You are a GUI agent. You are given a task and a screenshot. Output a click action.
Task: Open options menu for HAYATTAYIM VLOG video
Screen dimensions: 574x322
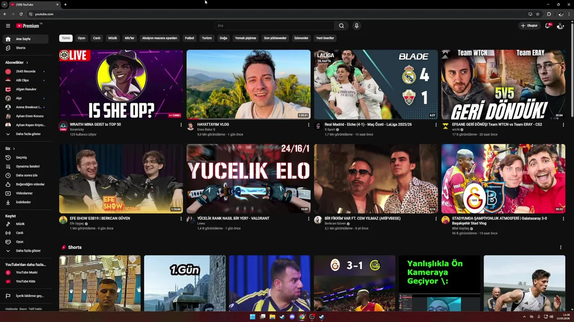click(x=309, y=125)
